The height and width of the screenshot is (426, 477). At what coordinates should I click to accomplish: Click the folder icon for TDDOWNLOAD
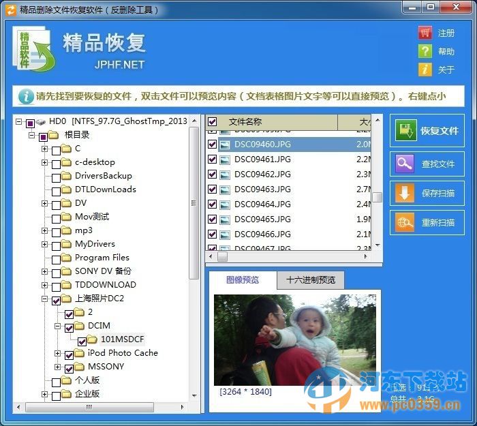[x=66, y=284]
